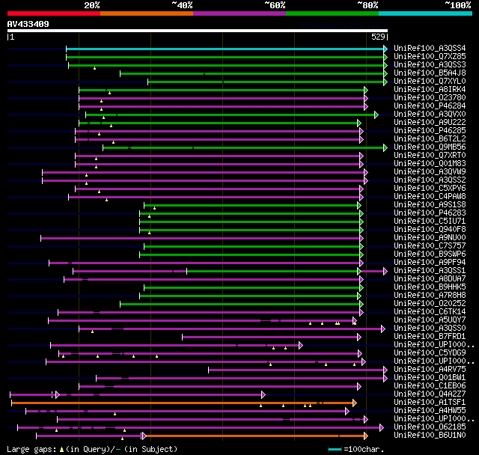The image size is (479, 455).
Task: Click the orange ~40% identity color segment
Action: (147, 13)
